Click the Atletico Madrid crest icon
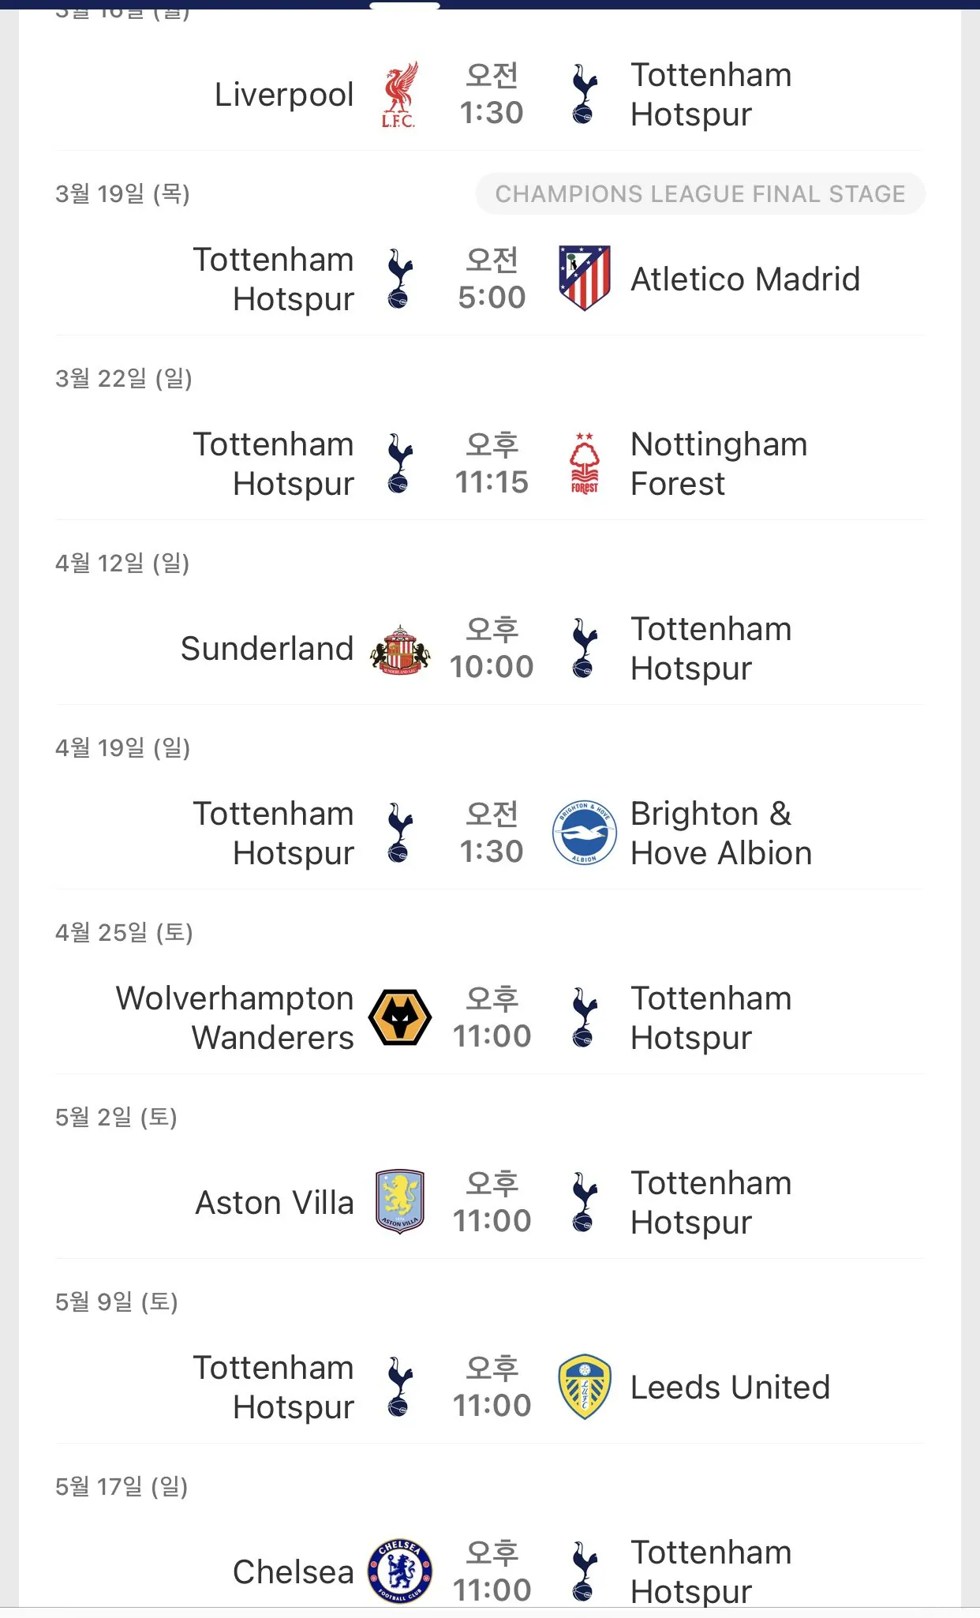The height and width of the screenshot is (1618, 980). (584, 279)
